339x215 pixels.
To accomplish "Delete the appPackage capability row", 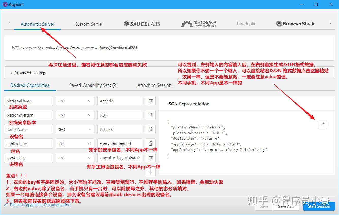I will [x=151, y=144].
